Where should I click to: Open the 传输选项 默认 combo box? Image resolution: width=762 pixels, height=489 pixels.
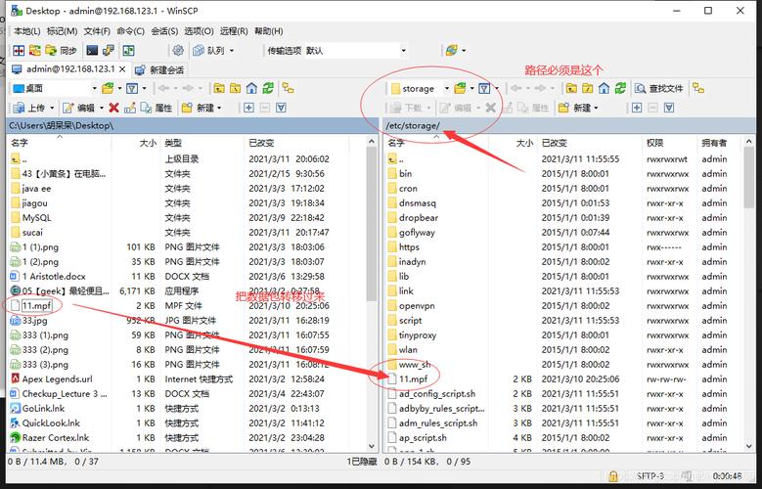[356, 51]
